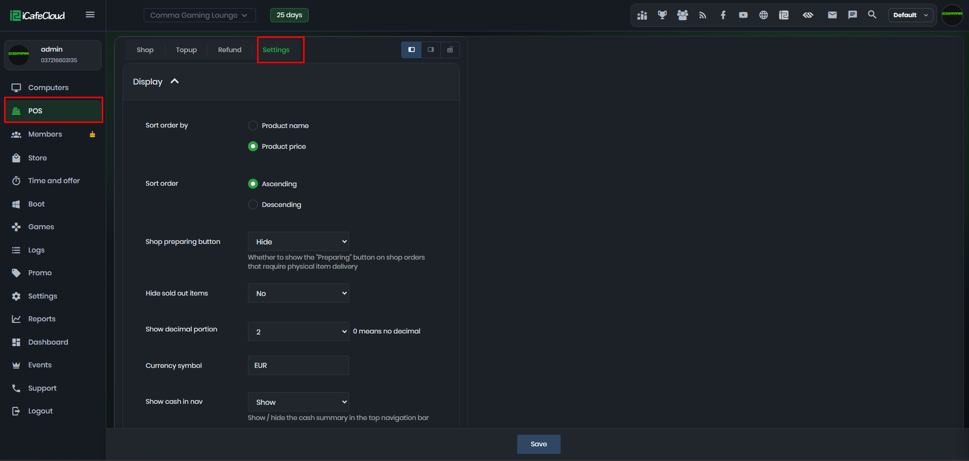Open the trophy icon in top bar
The image size is (969, 461).
(662, 15)
